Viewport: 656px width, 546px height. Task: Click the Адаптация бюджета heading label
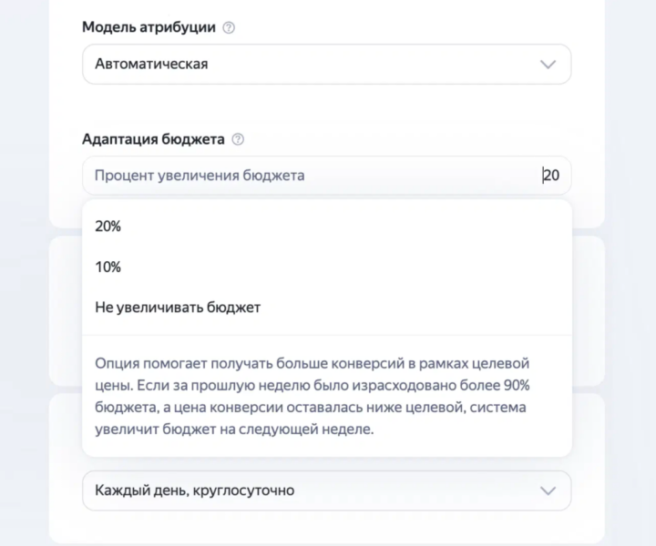pyautogui.click(x=154, y=138)
